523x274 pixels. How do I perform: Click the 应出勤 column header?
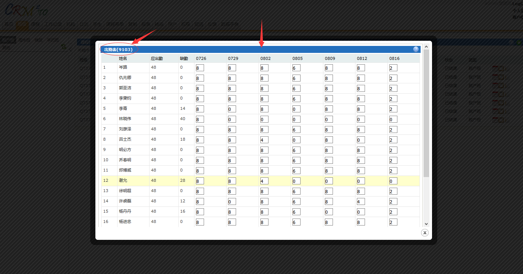(x=157, y=58)
